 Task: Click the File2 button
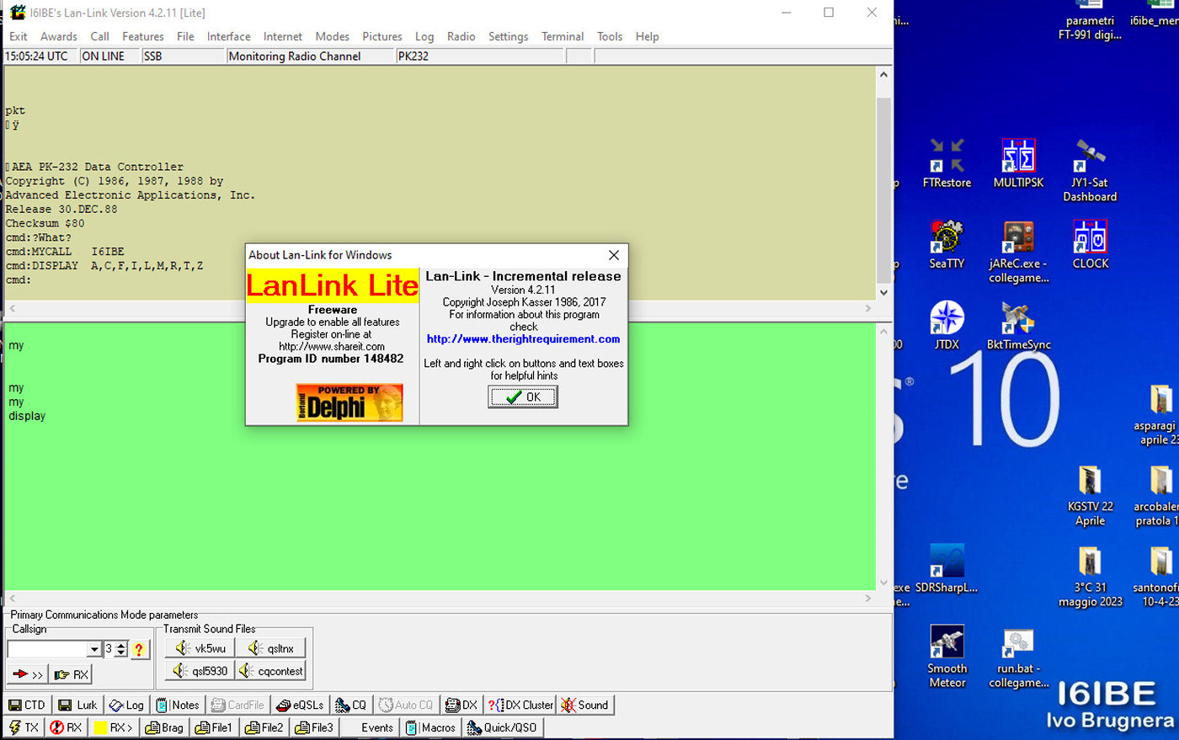click(x=264, y=727)
